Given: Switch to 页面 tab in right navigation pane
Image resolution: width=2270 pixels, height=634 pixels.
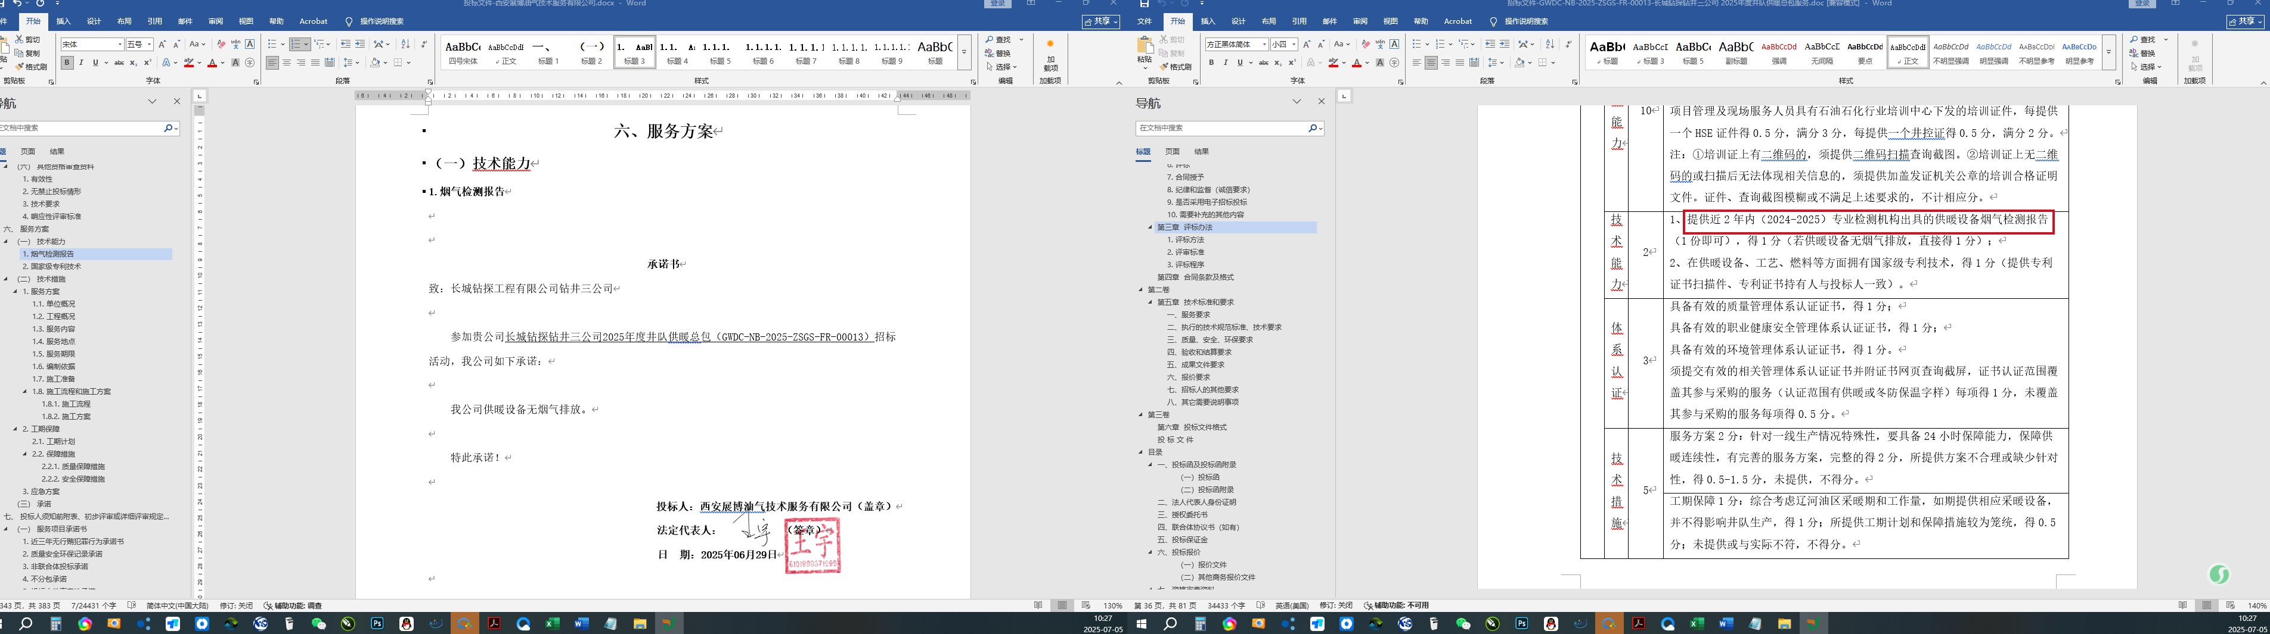Looking at the screenshot, I should (1172, 151).
